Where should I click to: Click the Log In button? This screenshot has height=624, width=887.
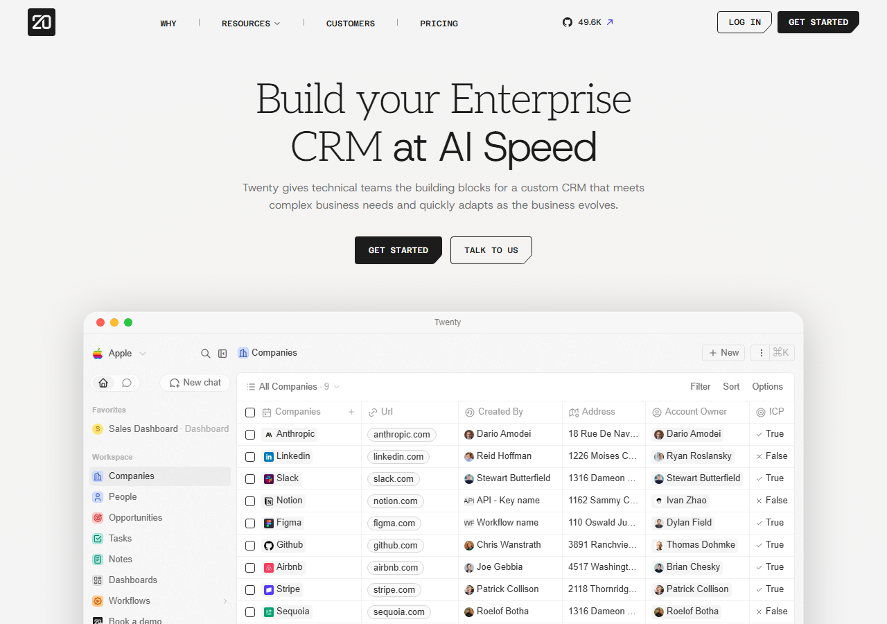744,22
